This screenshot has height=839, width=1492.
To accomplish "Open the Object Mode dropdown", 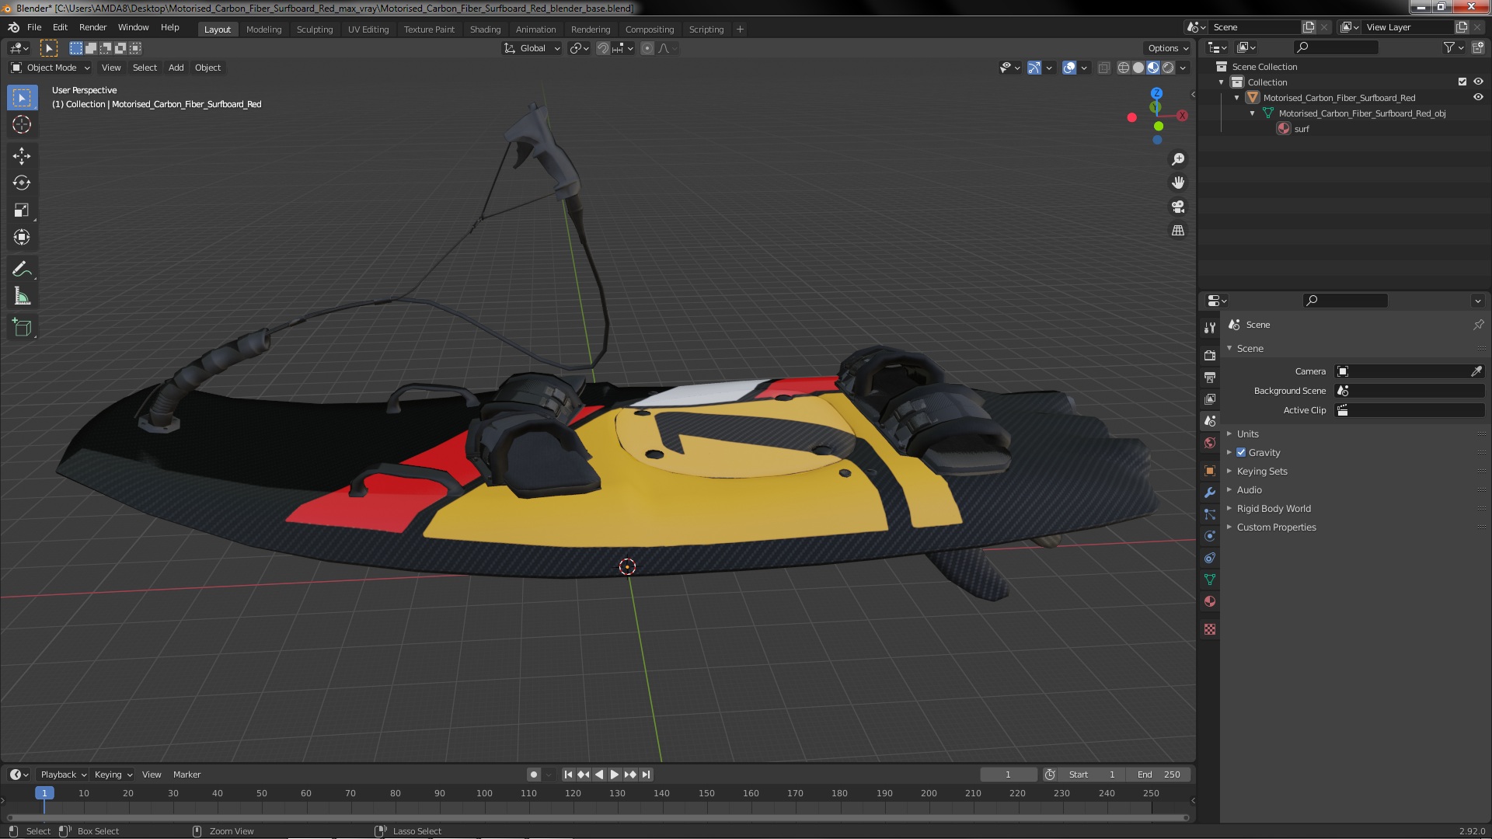I will [x=51, y=68].
